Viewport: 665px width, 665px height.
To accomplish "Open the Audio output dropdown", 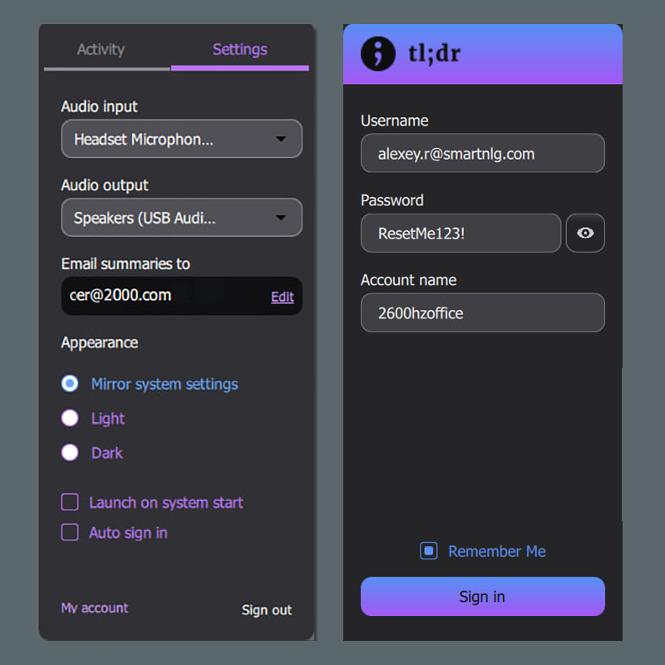I will (x=181, y=218).
